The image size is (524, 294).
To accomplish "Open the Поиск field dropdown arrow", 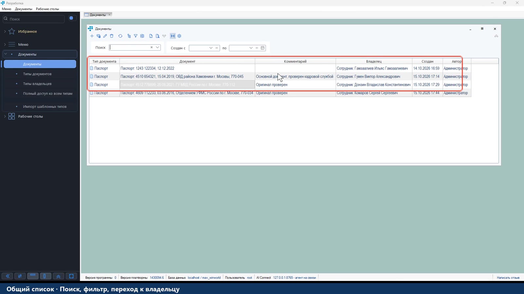I will coord(158,47).
